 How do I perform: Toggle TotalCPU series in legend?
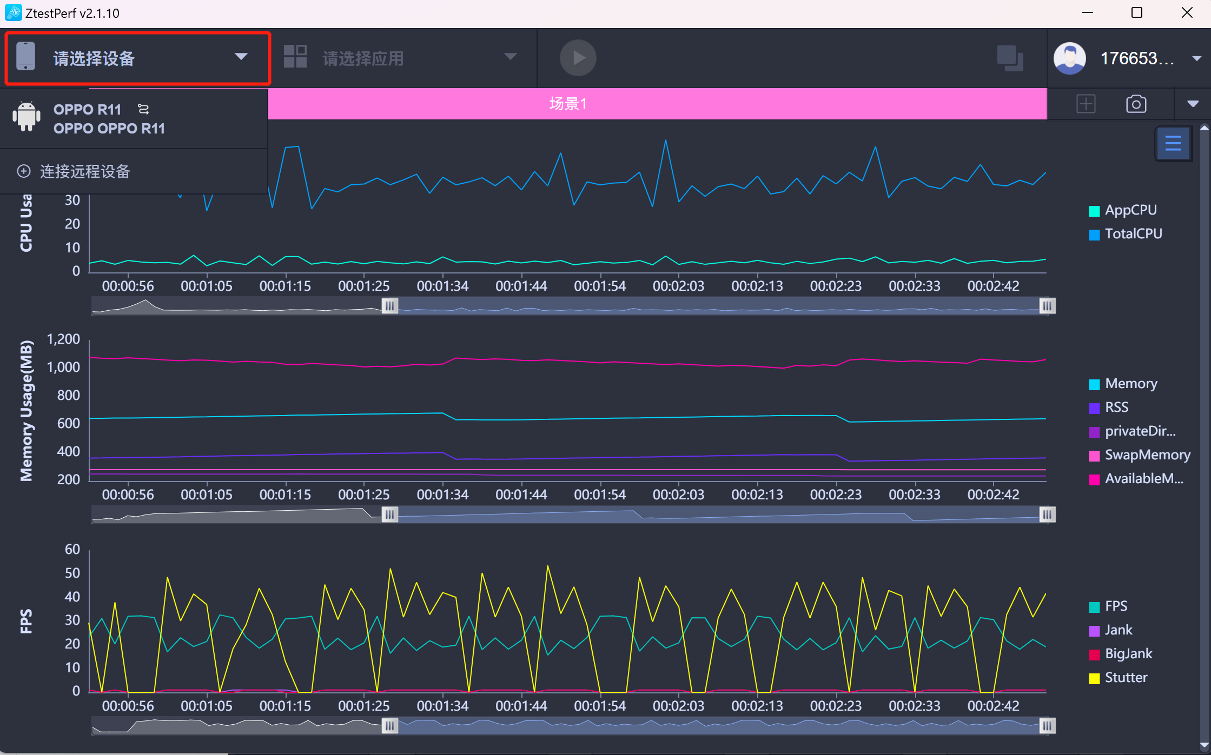[1125, 234]
